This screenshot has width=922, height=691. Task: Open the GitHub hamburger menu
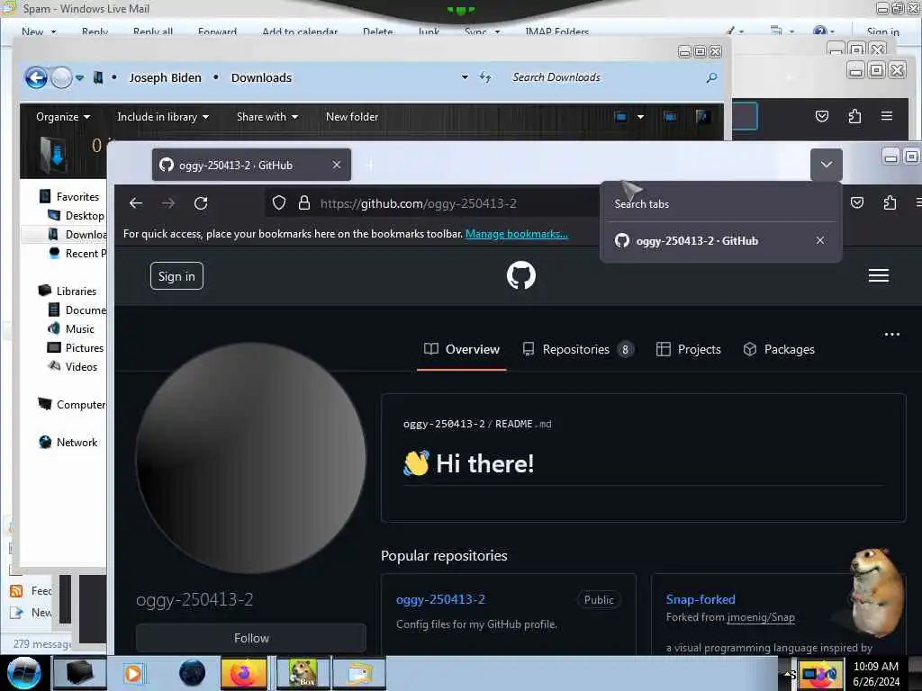(x=879, y=275)
